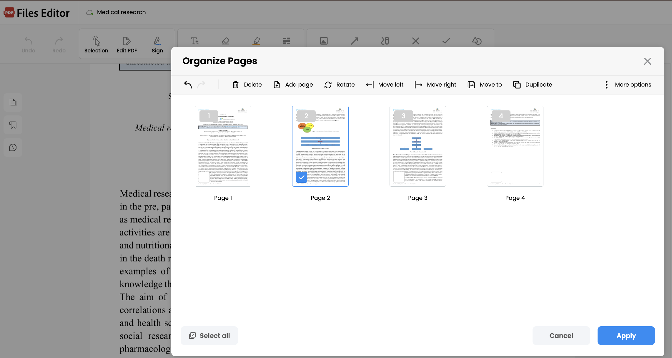The width and height of the screenshot is (672, 358).
Task: Click the Files Editor PDF logo
Action: pos(37,13)
